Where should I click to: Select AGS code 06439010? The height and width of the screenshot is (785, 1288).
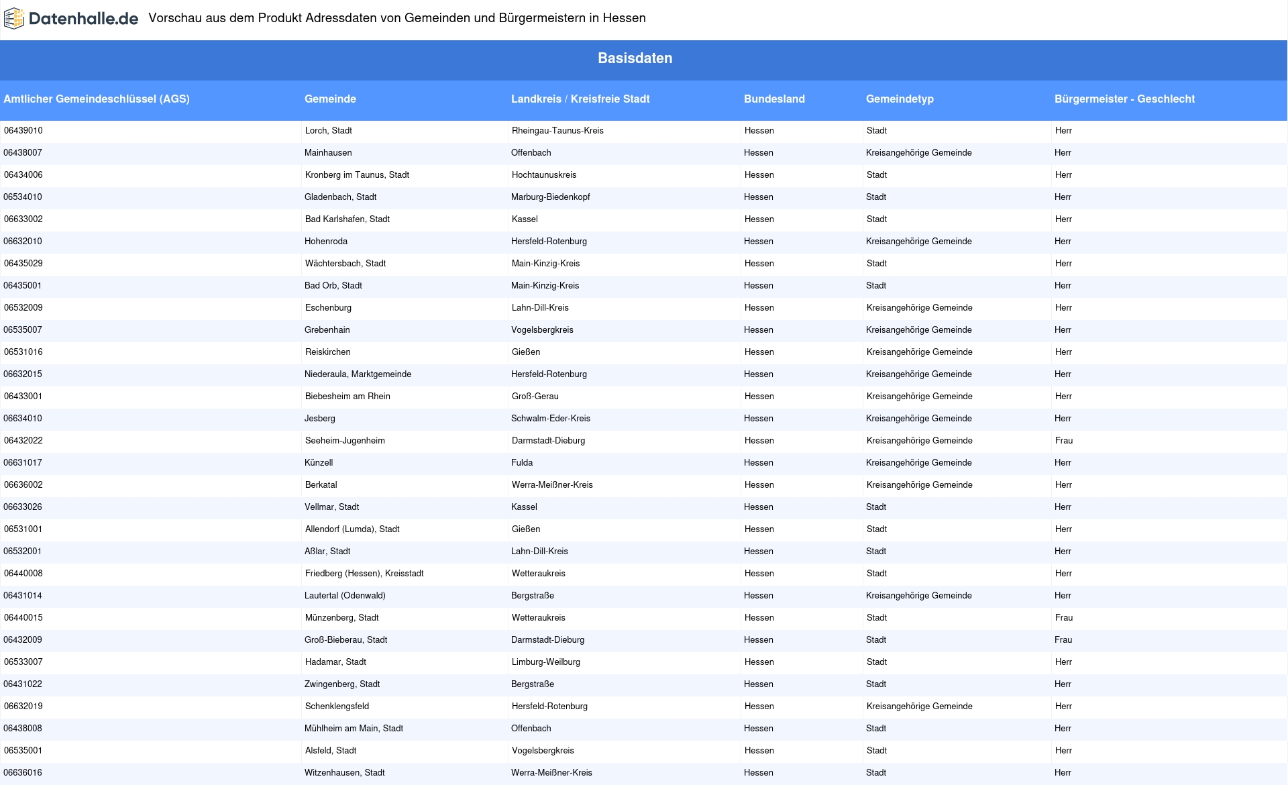coord(23,131)
